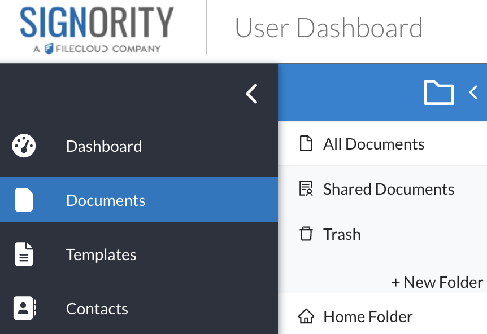The image size is (487, 334).
Task: Open the Home Folder
Action: [x=382, y=317]
